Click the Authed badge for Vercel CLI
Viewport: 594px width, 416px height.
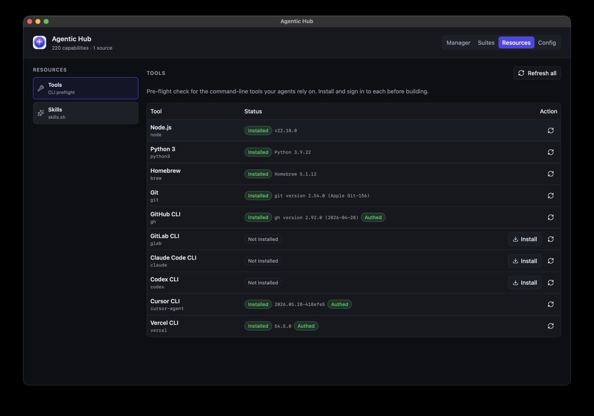(x=306, y=326)
